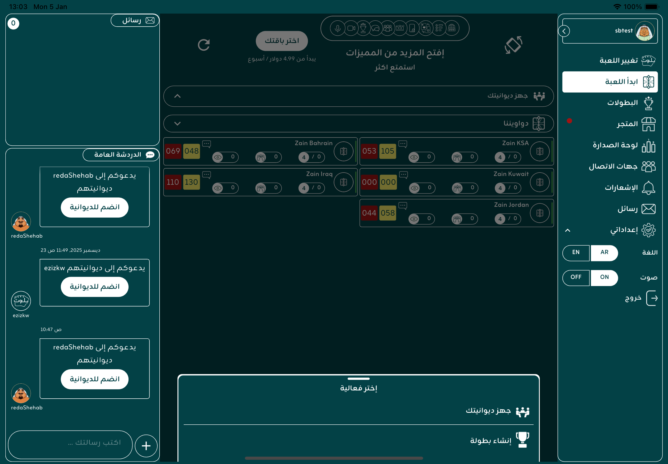Viewport: 668px width, 464px height.
Task: Open chat bubble icon in Zain Bahrain row
Action: (206, 144)
